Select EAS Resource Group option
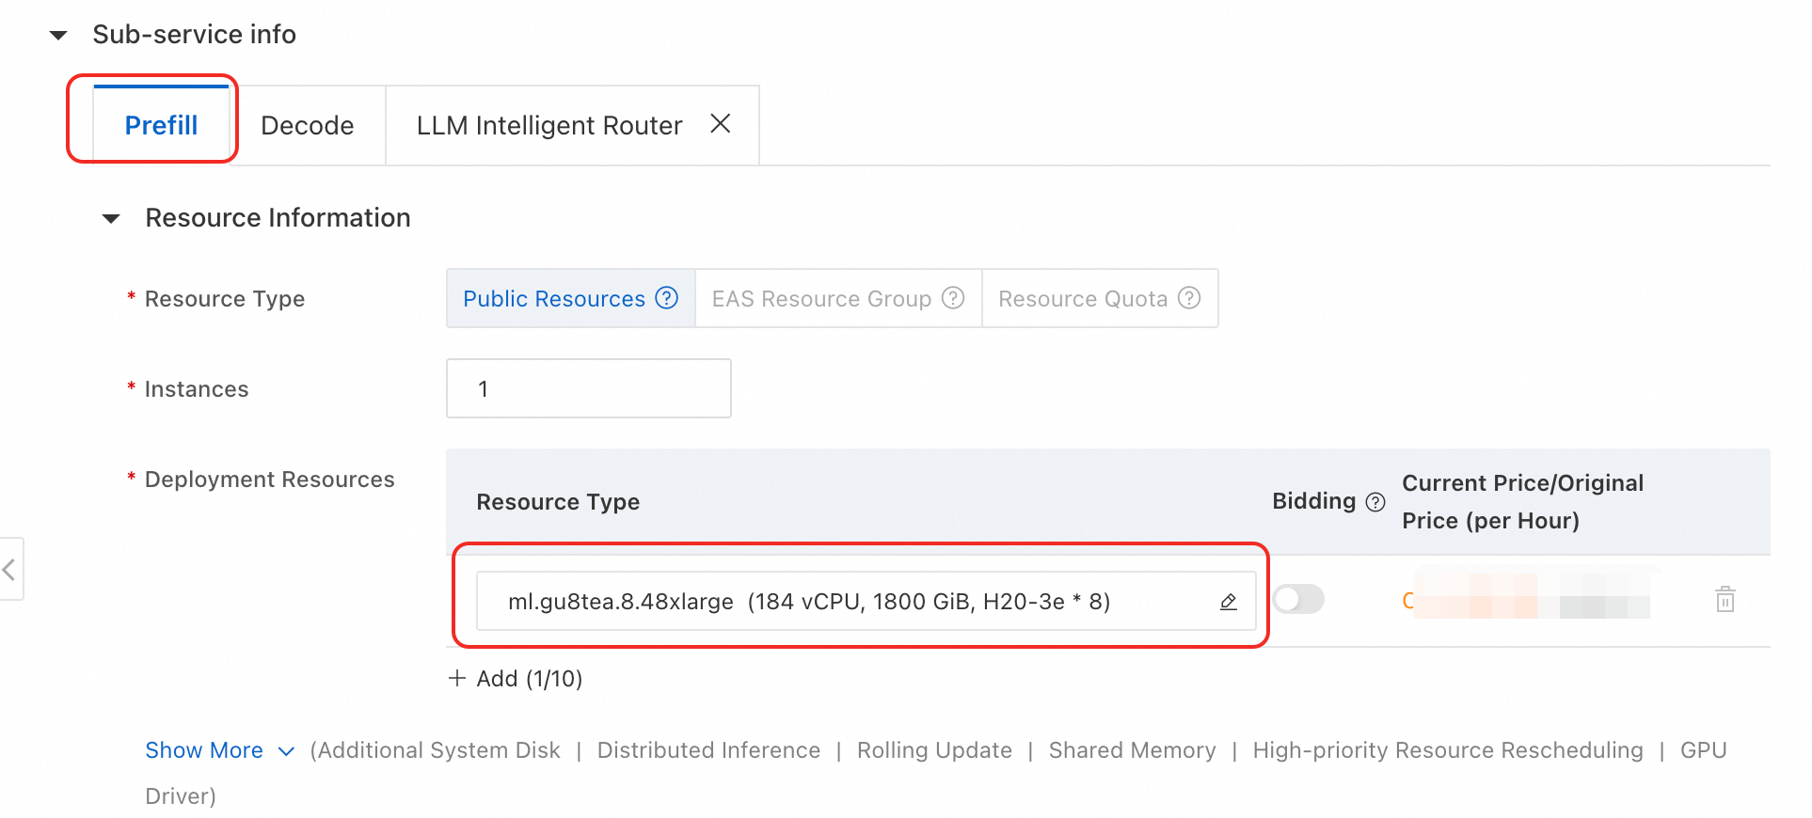This screenshot has width=1812, height=818. tap(820, 299)
